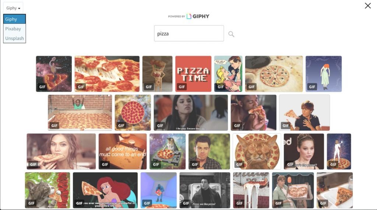
Task: Choose the 'I like pizza. Everyone likes pizza' GIF
Action: point(191,113)
